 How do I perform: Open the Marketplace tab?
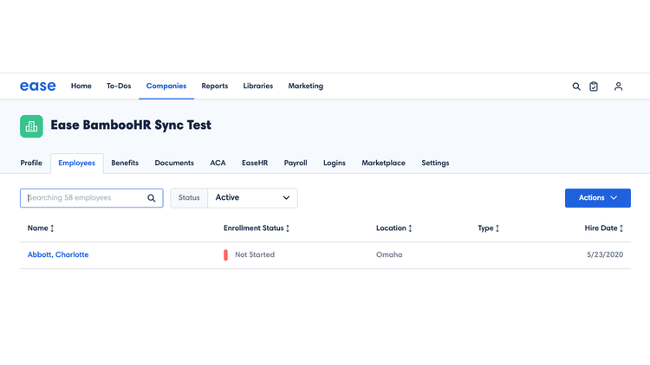coord(383,163)
